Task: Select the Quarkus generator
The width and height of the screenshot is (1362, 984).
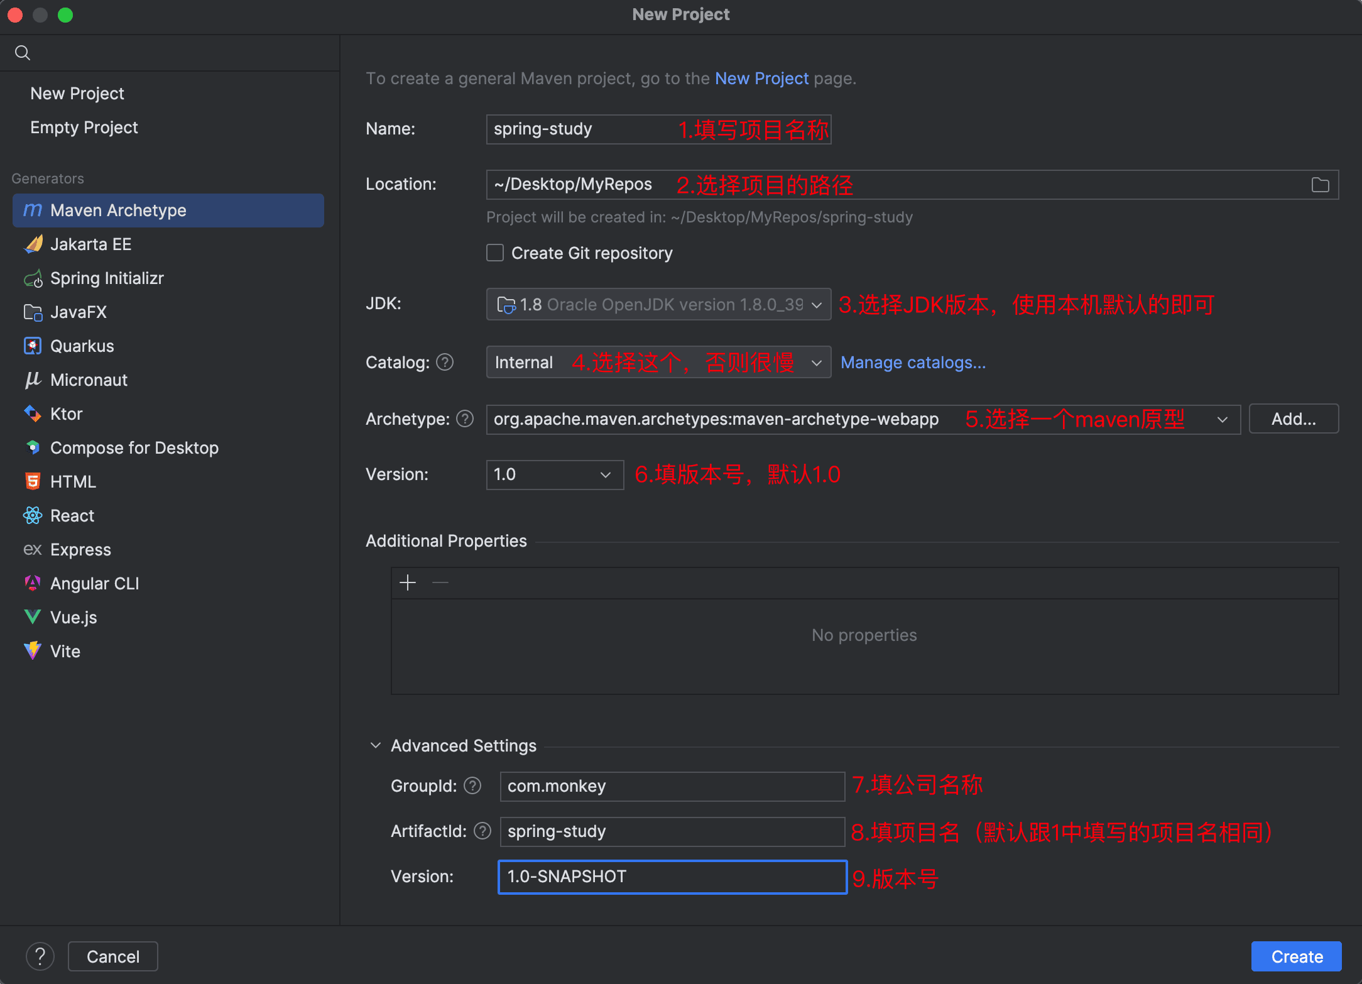Action: tap(168, 346)
